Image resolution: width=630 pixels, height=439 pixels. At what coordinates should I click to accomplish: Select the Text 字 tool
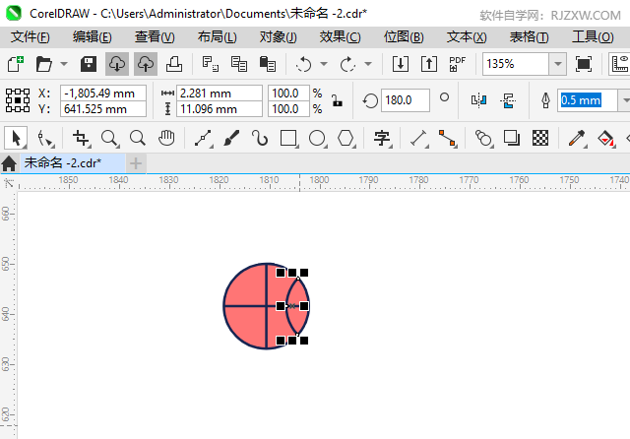[x=382, y=138]
